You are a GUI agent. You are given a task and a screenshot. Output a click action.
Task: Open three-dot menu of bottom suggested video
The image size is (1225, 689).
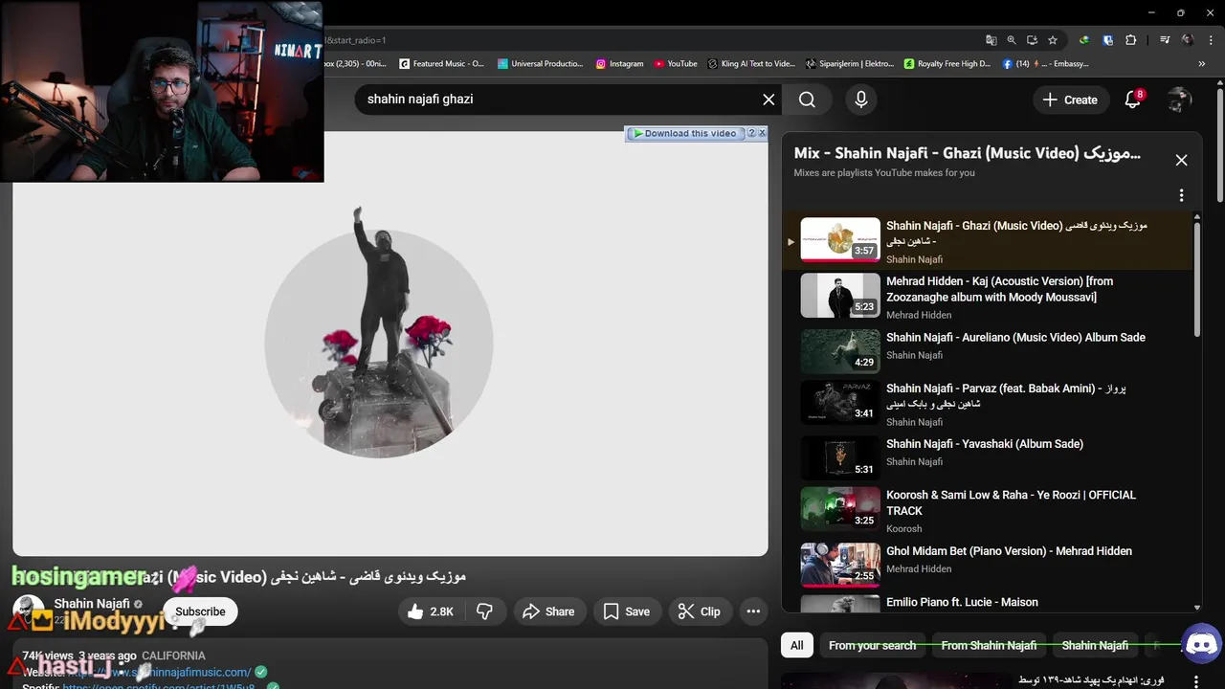(1195, 681)
